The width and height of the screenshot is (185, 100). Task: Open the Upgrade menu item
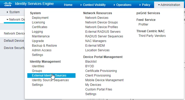tap(38, 41)
